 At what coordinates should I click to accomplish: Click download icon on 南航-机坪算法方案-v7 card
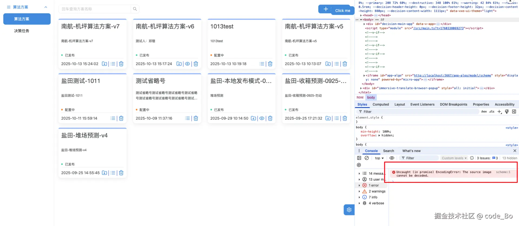pyautogui.click(x=104, y=64)
